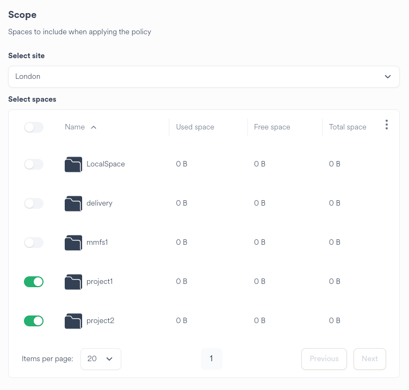Click the project2 folder icon
The image size is (409, 390).
coord(73,321)
